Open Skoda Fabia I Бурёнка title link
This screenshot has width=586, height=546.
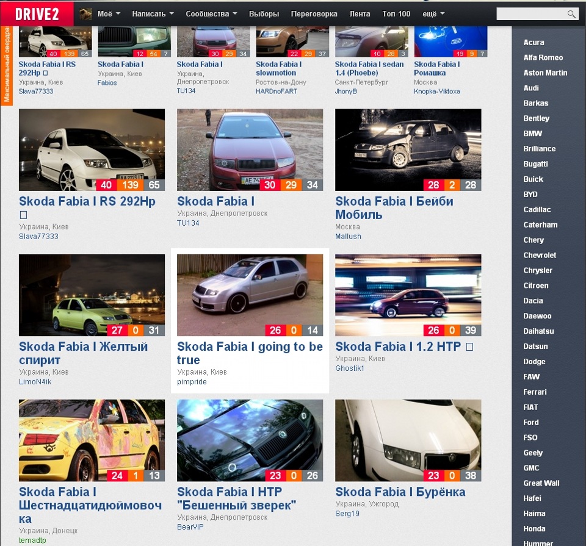pyautogui.click(x=400, y=492)
